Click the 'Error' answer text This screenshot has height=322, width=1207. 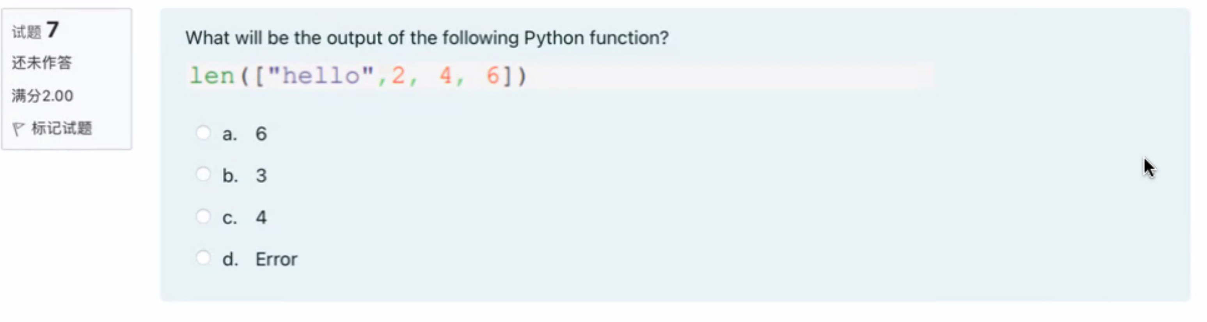(x=277, y=259)
